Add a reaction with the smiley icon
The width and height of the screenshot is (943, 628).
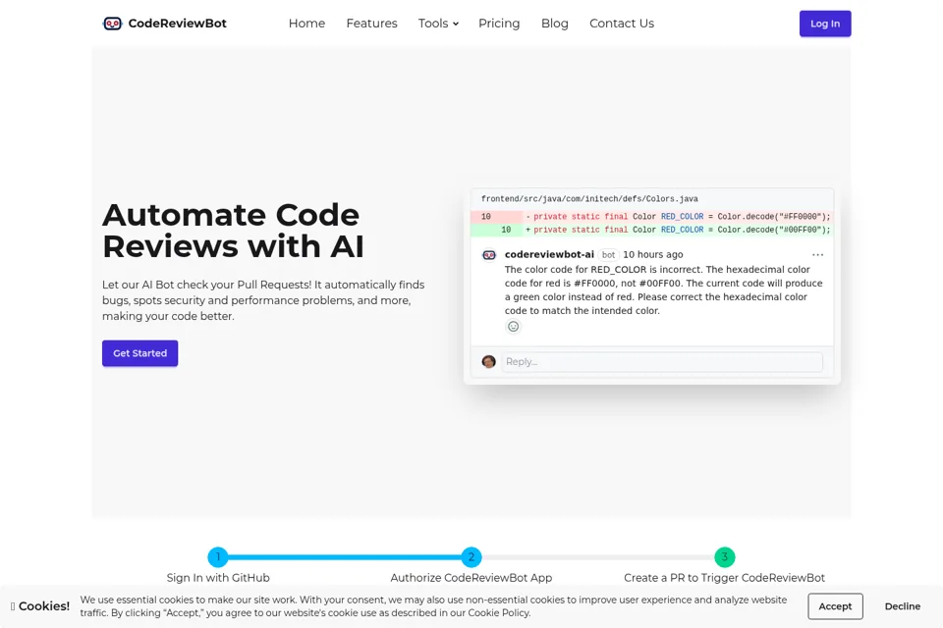[513, 327]
